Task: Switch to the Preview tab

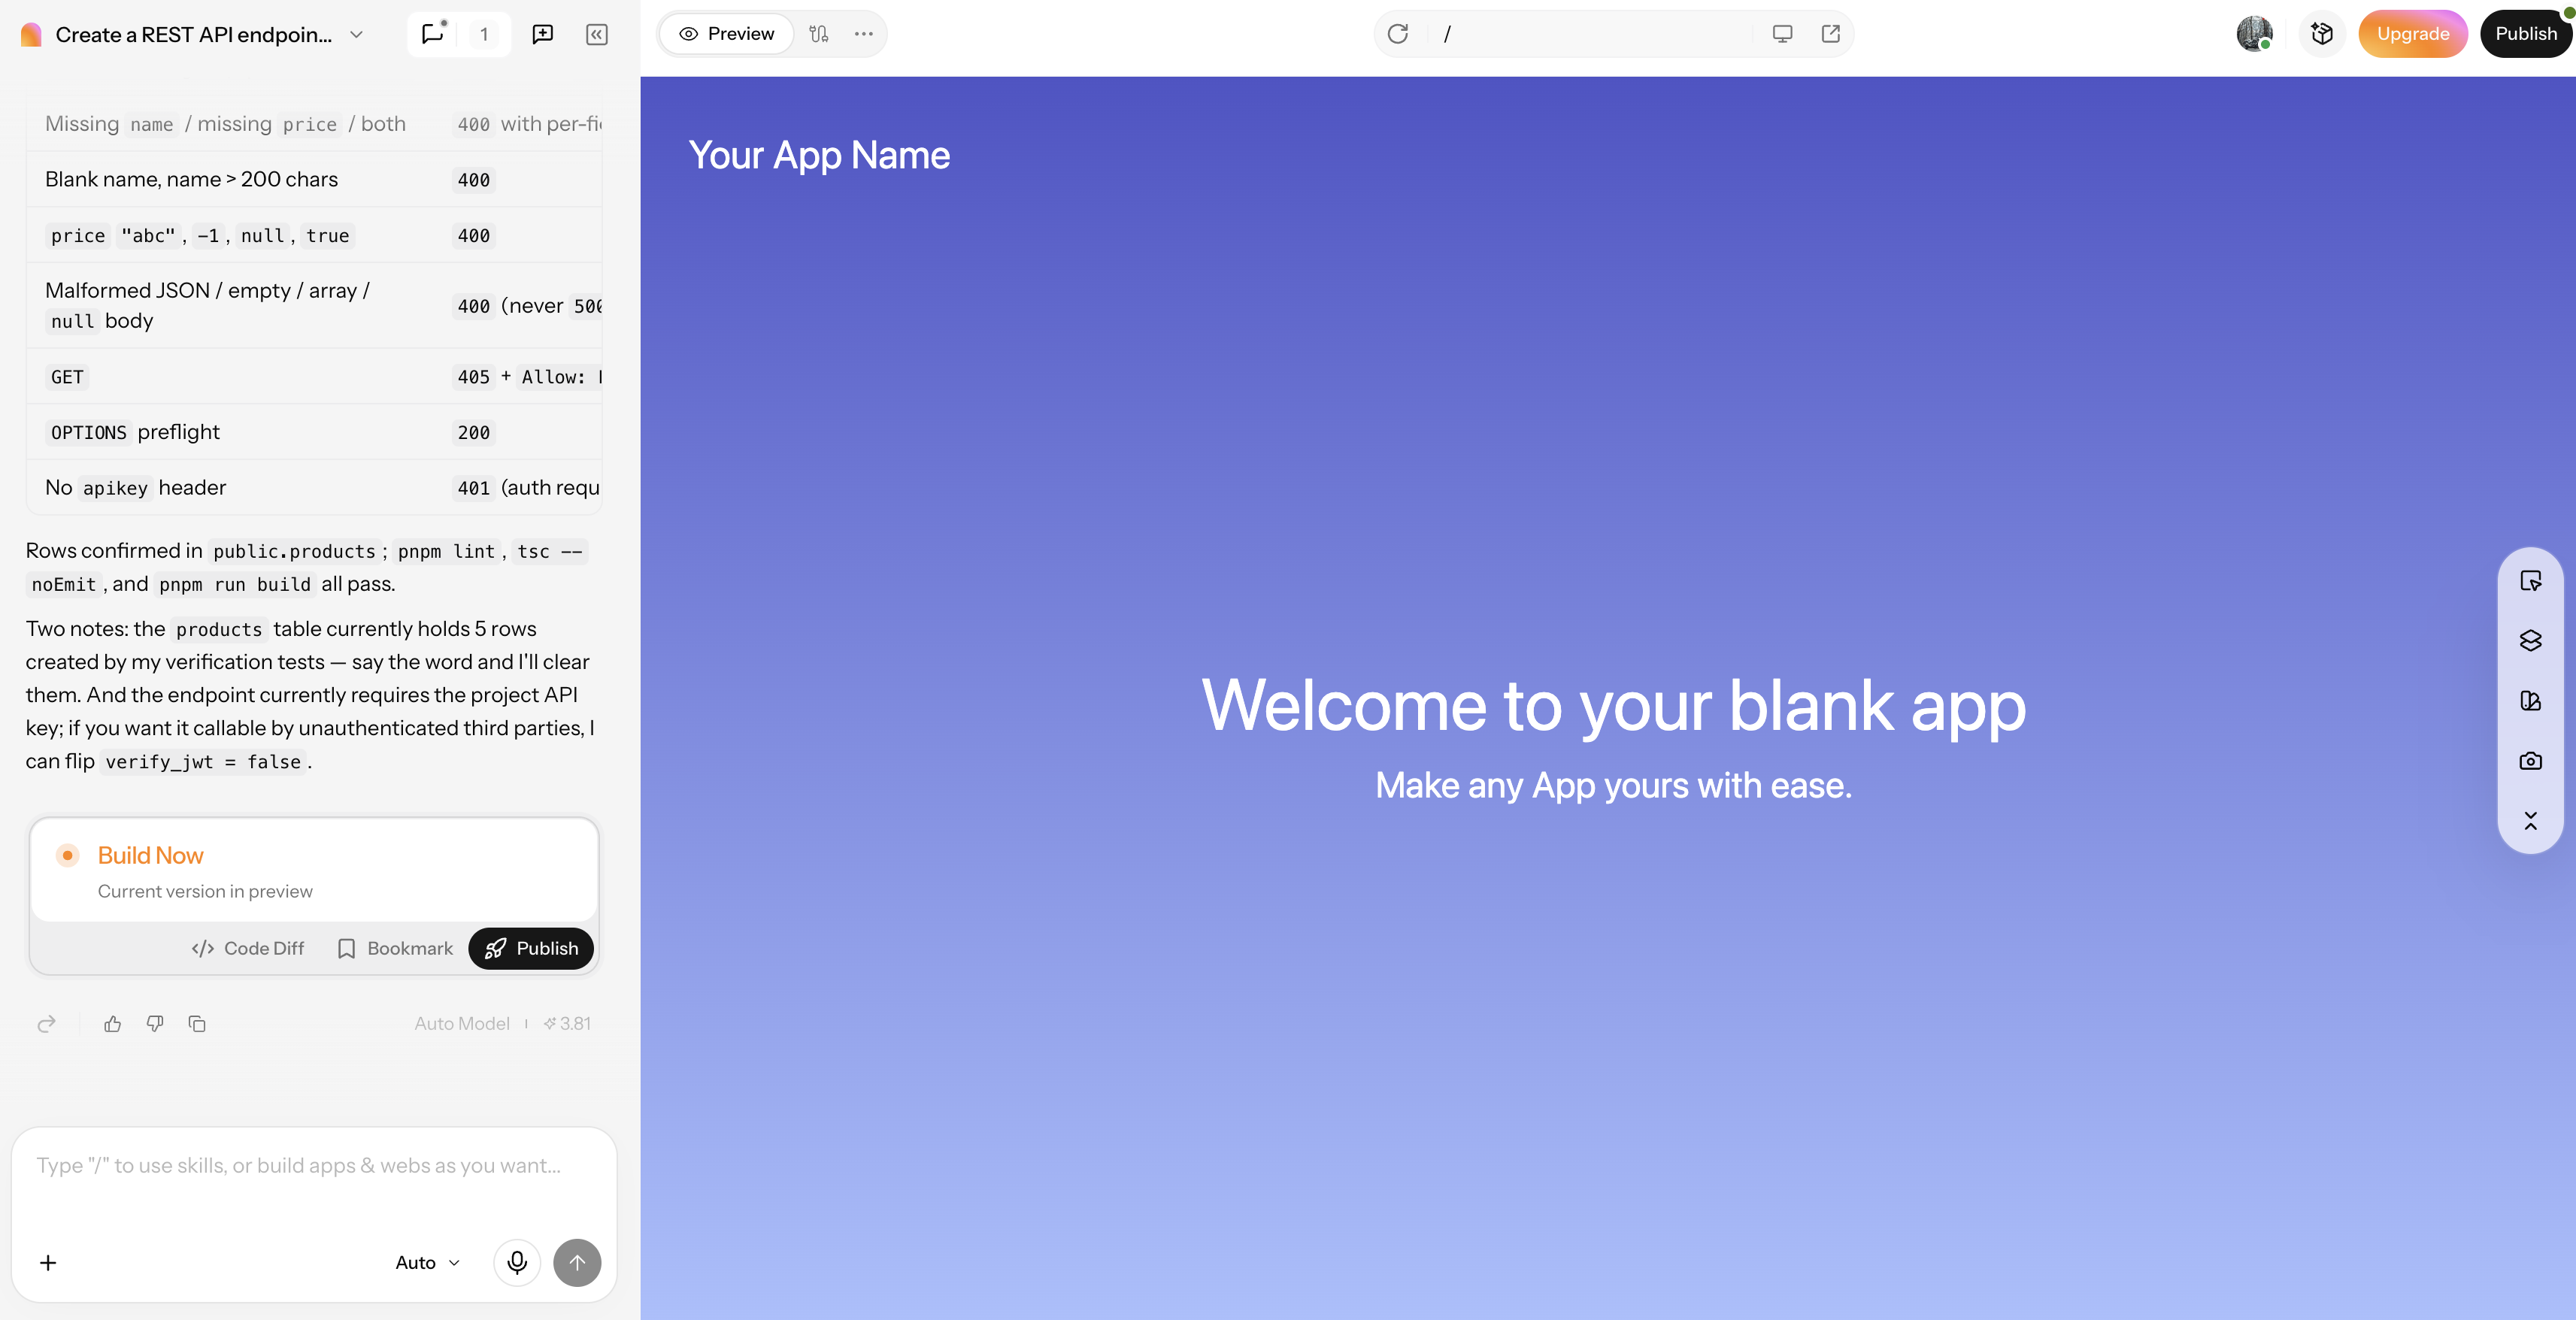Action: tap(727, 34)
